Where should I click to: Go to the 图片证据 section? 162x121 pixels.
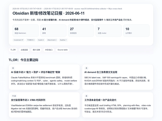[x=36, y=50]
